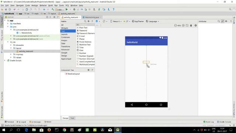Open the design surface layers dropdown
The image size is (236, 133).
pyautogui.click(x=98, y=21)
